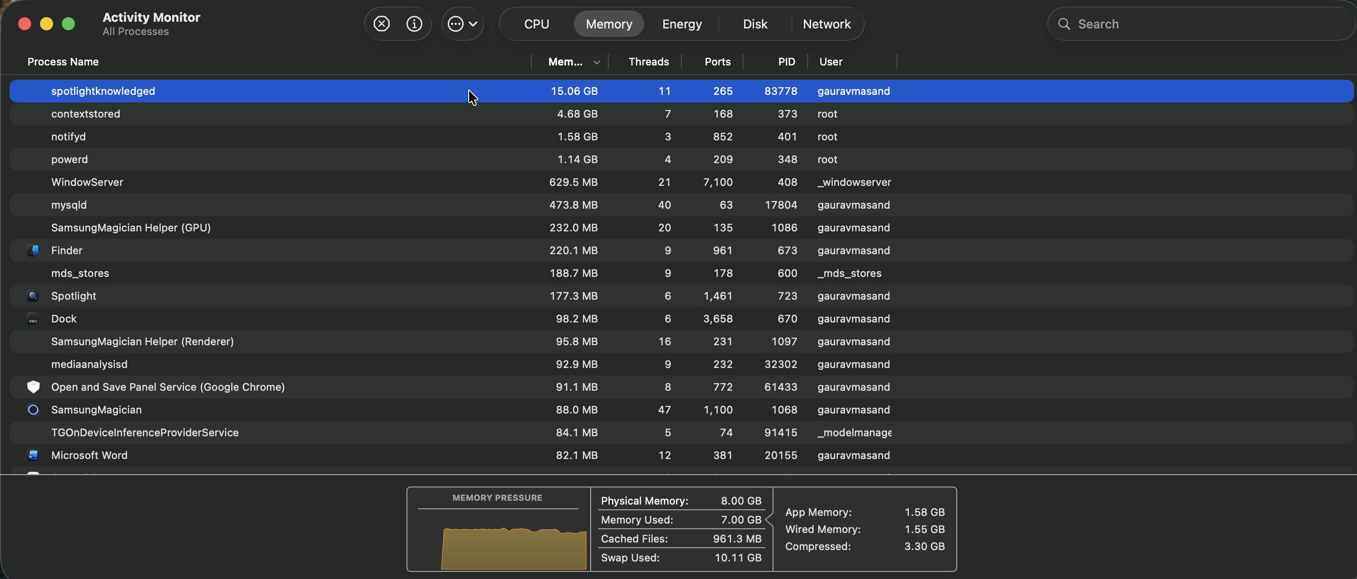Sort by the Threads column header
Screen dimensions: 1357x579
point(648,62)
